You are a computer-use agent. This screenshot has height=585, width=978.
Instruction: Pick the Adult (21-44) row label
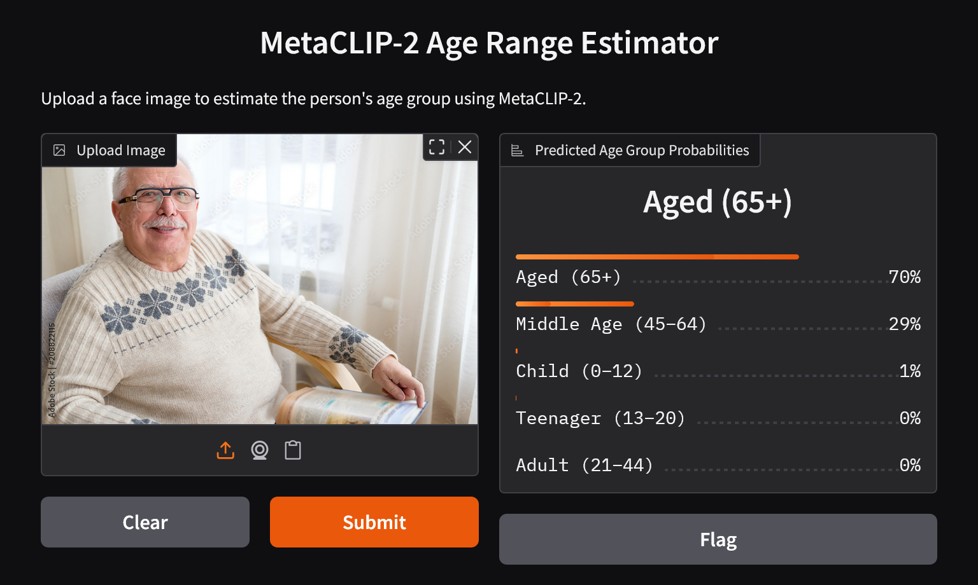coord(584,465)
